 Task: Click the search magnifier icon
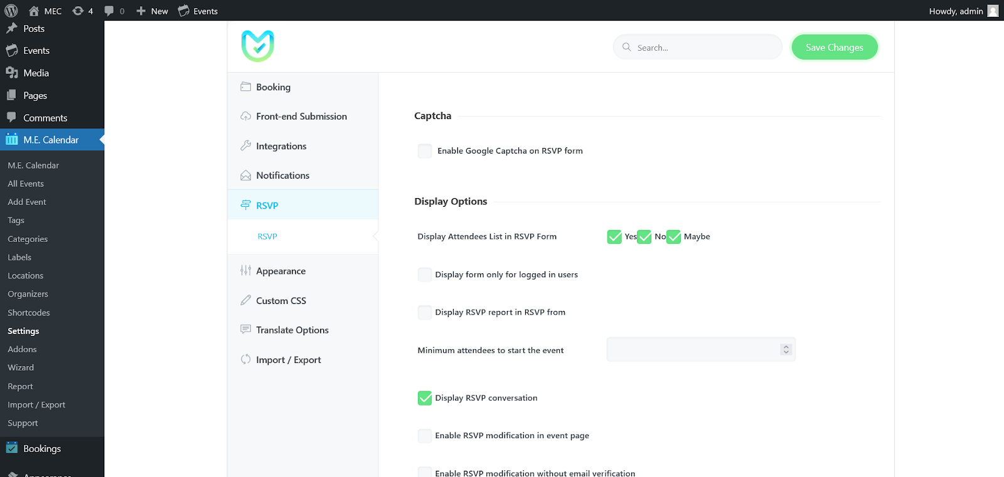(626, 47)
